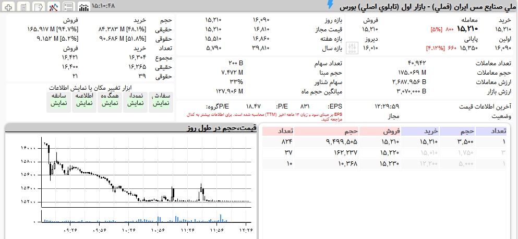Viewport: 518px width, 239px height.
Task: Click legal sellers volume ۹.۱۵۲ M [۵.۲%]
Action: (x=57, y=38)
